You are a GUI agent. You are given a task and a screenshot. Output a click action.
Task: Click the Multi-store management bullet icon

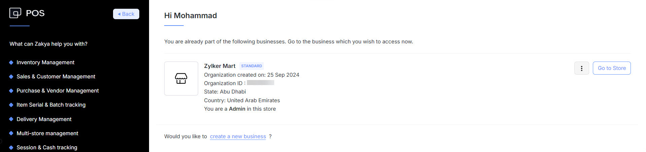coord(11,134)
